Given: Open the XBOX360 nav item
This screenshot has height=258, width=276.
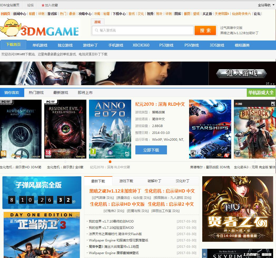Looking at the screenshot, I should click(141, 45).
